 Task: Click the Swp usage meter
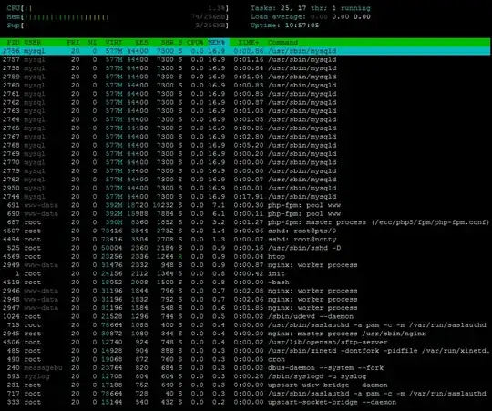pyautogui.click(x=118, y=26)
